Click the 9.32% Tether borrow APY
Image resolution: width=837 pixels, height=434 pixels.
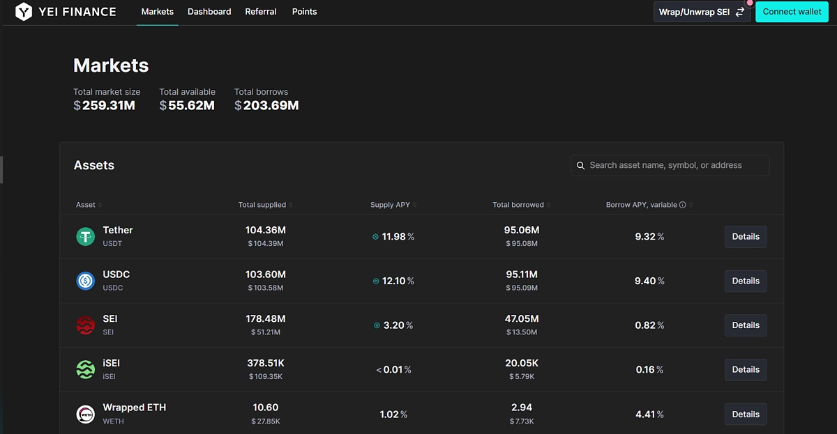tap(649, 237)
